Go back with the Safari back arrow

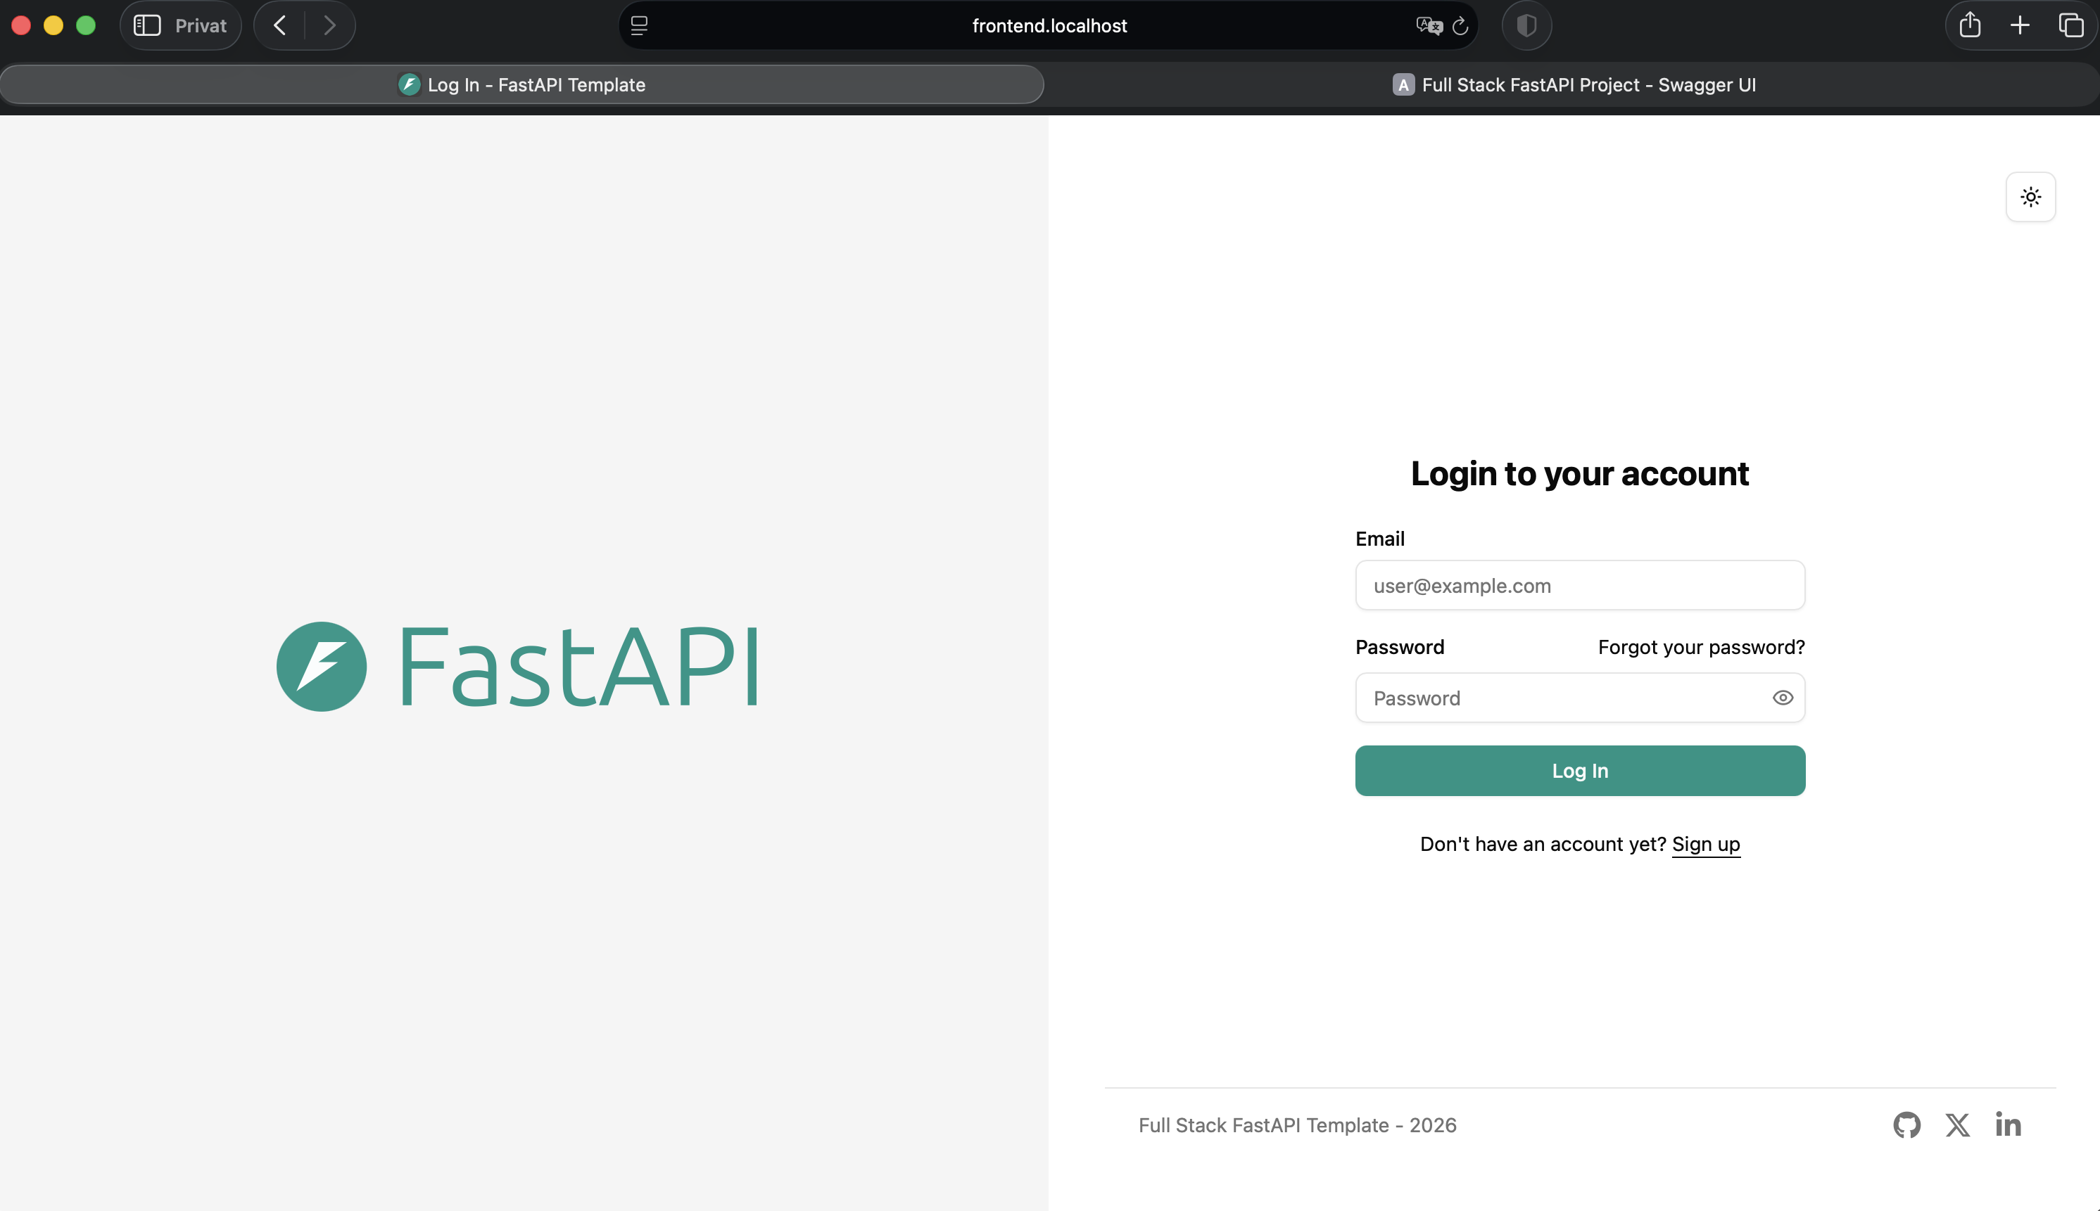pyautogui.click(x=279, y=26)
